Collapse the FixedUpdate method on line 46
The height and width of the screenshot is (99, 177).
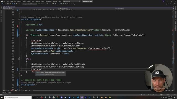19,20
